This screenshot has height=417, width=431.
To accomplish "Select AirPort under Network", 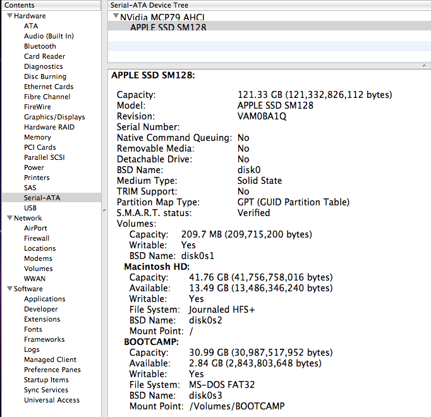I will click(35, 228).
